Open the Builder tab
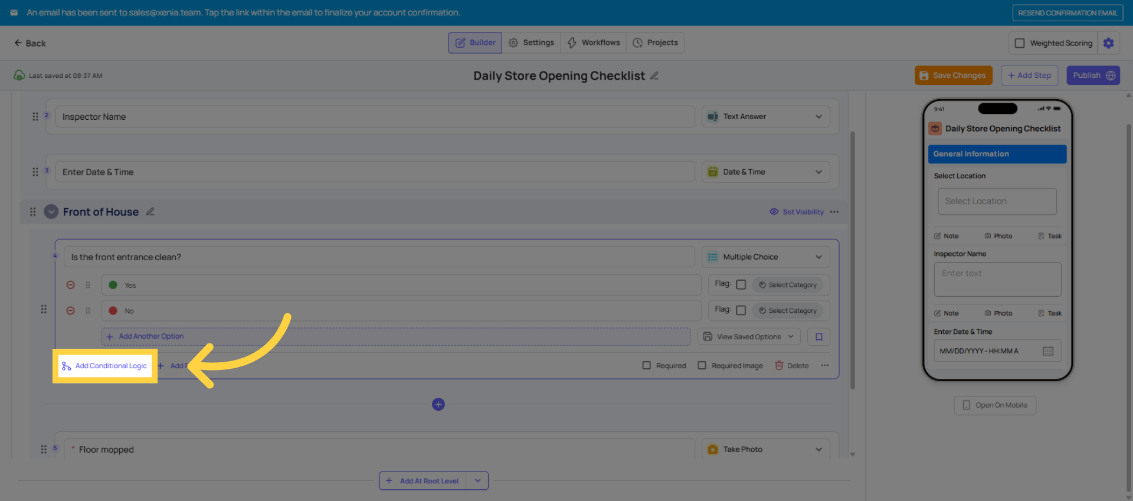Viewport: 1133px width, 501px height. click(x=475, y=42)
